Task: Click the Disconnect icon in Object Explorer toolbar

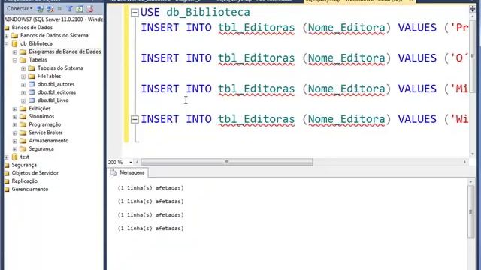Action: coord(50,9)
